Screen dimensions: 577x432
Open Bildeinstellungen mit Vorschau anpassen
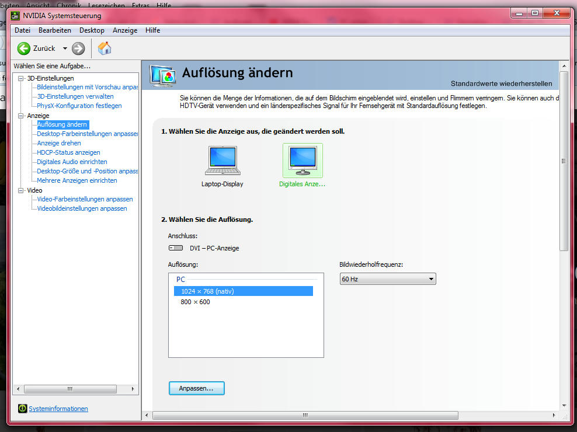point(87,87)
